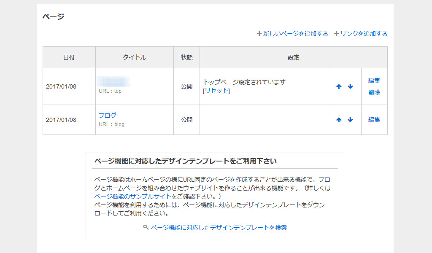Open the ブログ page title link

[108, 115]
